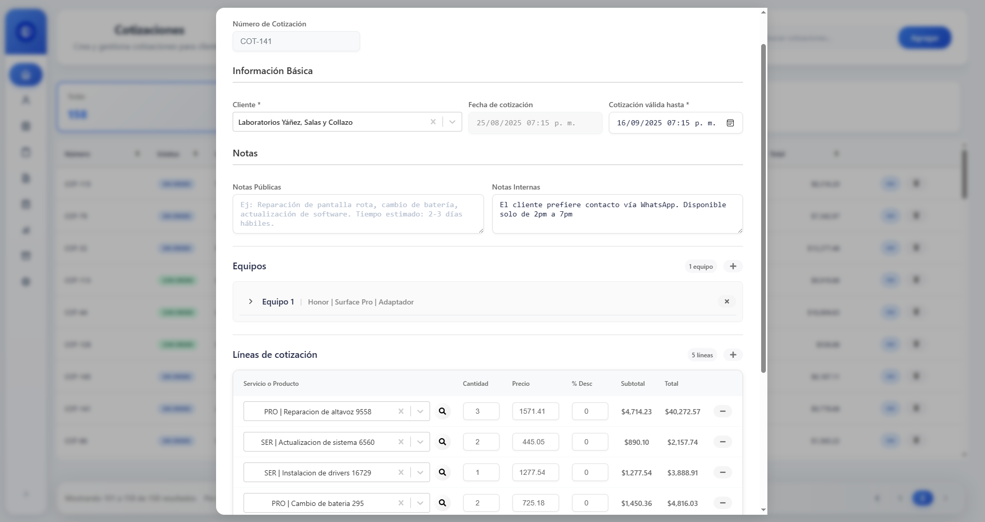Expand the Equipo 1 section
Image resolution: width=985 pixels, height=522 pixels.
click(251, 301)
